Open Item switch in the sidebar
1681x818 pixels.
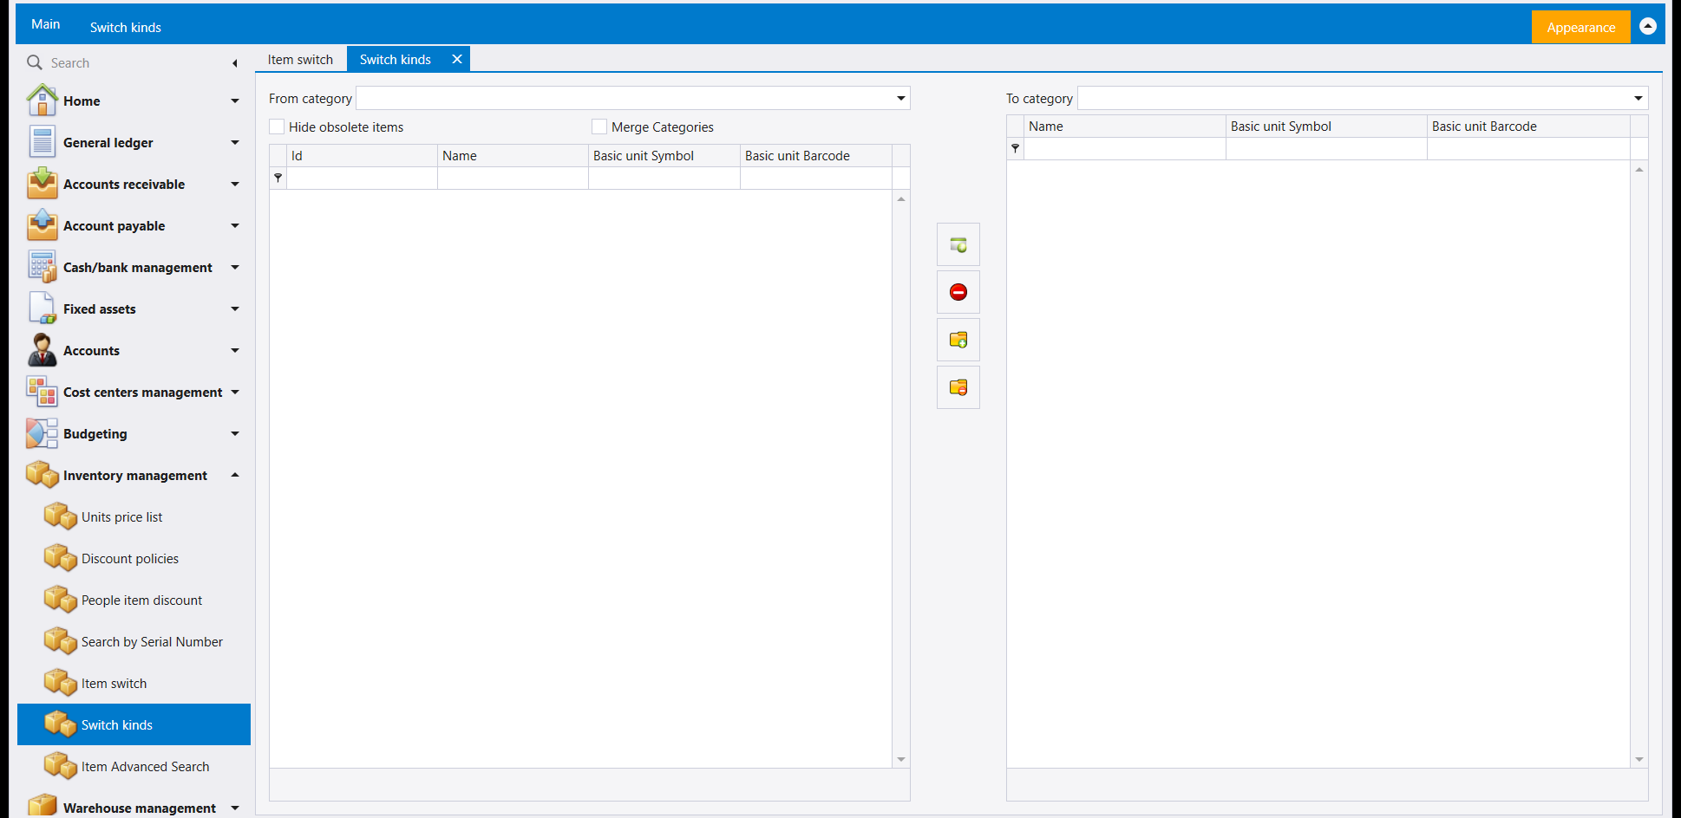(134, 683)
